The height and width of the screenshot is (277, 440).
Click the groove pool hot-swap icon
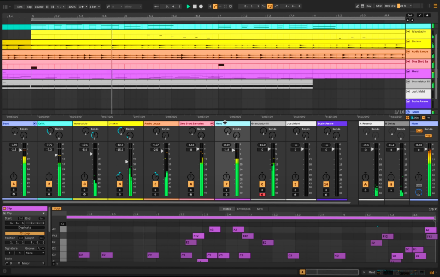tap(39, 248)
